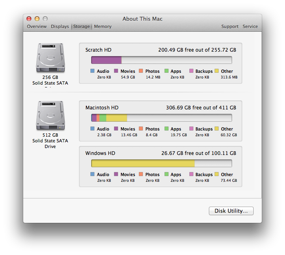Click the Windows HD Backups pink swatch
The height and width of the screenshot is (255, 285).
tap(191, 174)
